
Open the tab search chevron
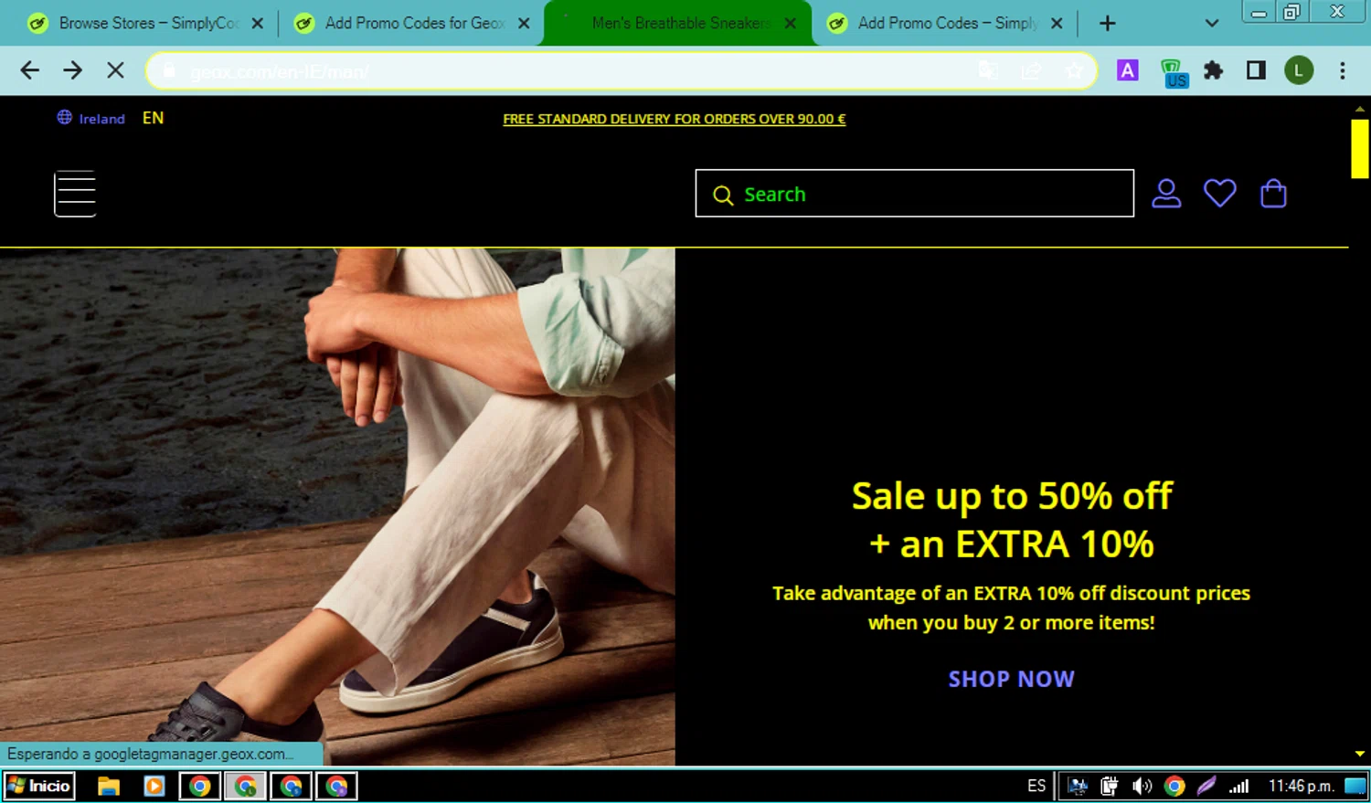click(1212, 23)
